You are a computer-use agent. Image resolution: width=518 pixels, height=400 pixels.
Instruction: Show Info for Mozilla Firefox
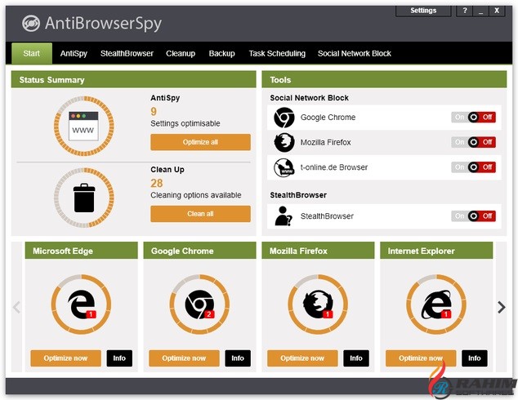[355, 358]
